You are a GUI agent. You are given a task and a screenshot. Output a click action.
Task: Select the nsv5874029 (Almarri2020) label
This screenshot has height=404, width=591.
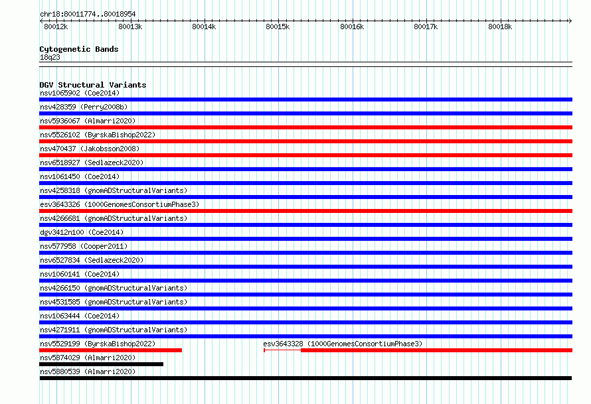tap(88, 358)
